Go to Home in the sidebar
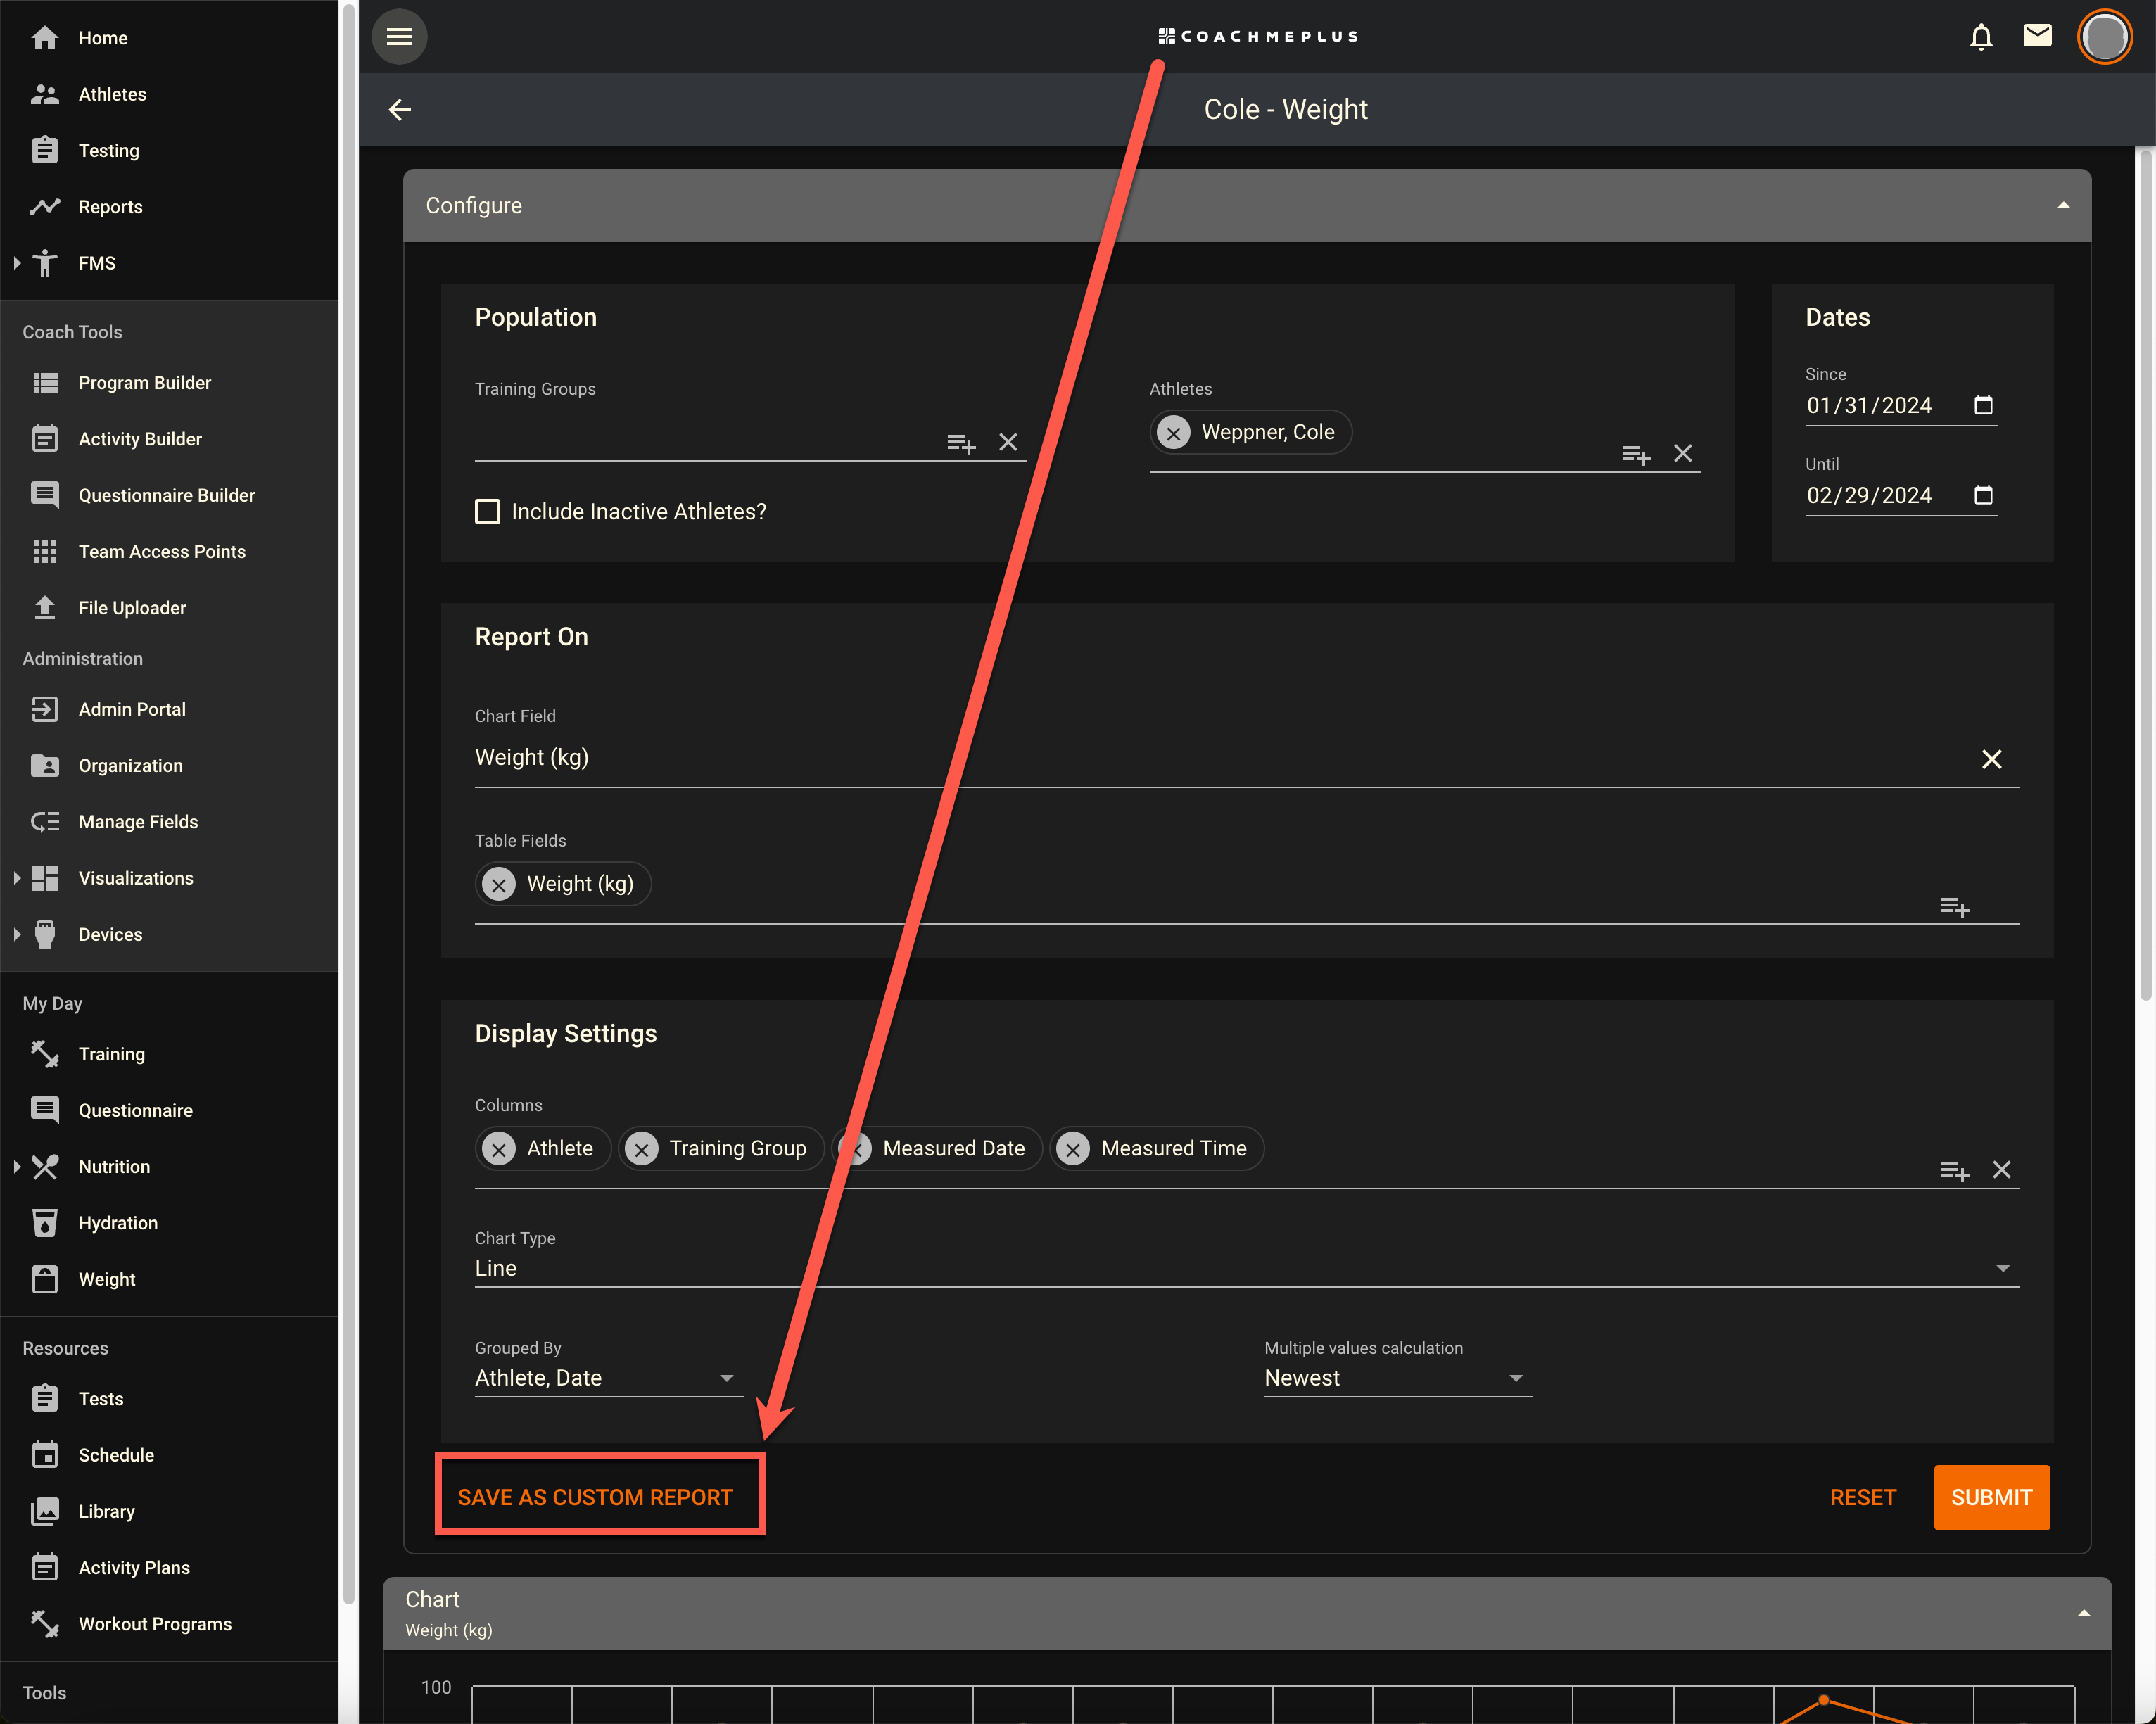2156x1724 pixels. coord(169,38)
